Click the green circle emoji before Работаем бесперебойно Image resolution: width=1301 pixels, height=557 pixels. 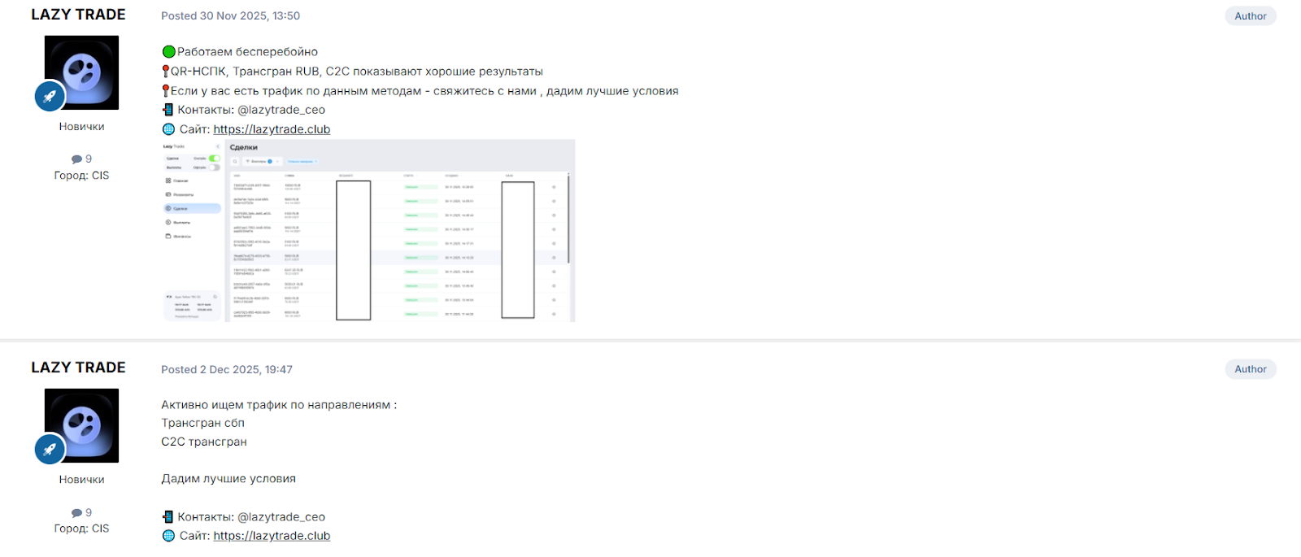[168, 52]
